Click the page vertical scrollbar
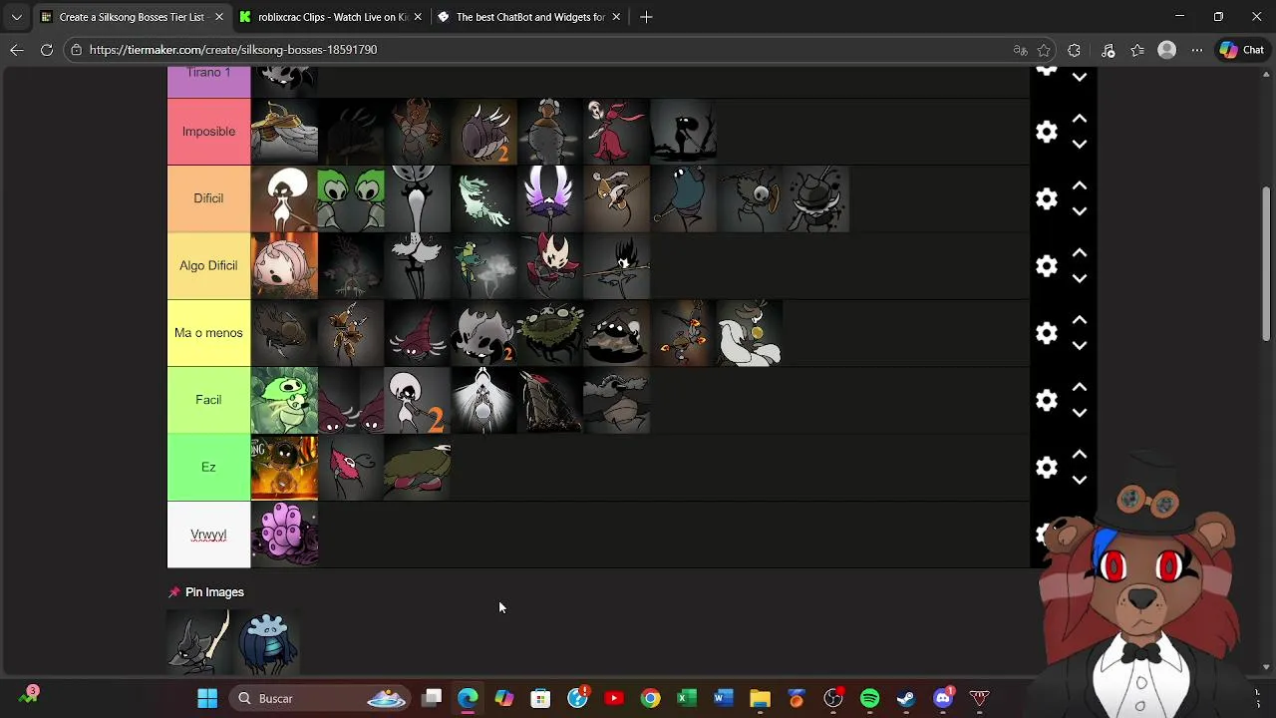 (x=1266, y=264)
